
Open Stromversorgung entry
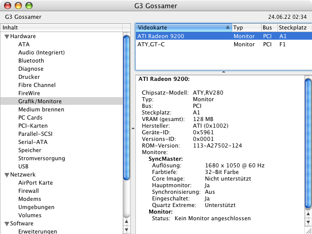(42, 158)
